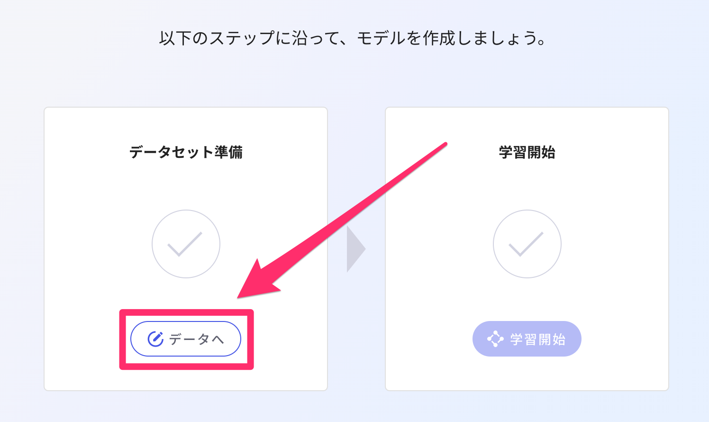Toggle the training step status circle
The width and height of the screenshot is (709, 422).
pos(527,244)
